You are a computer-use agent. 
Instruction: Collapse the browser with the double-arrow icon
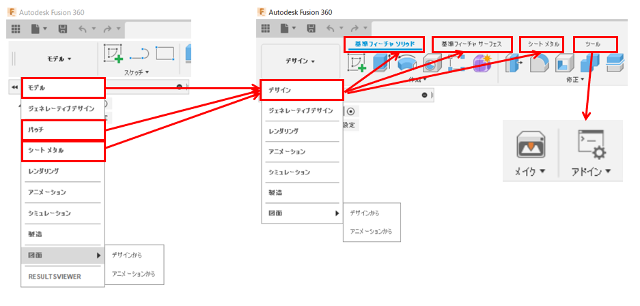(x=14, y=87)
